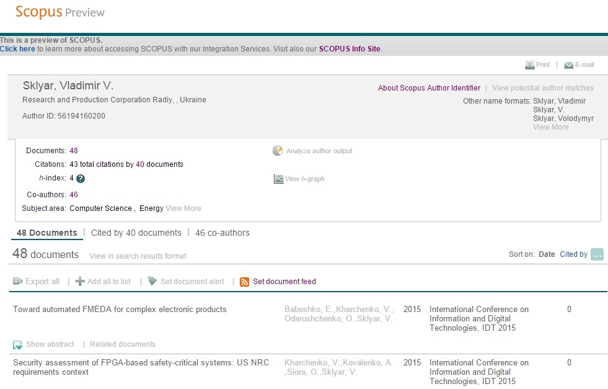Click Analyze author output text
608x389 pixels.
click(319, 151)
